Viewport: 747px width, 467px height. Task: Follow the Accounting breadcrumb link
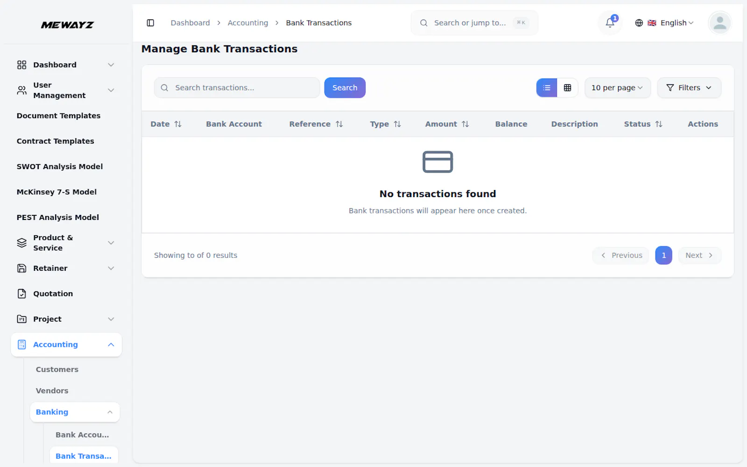coord(248,23)
